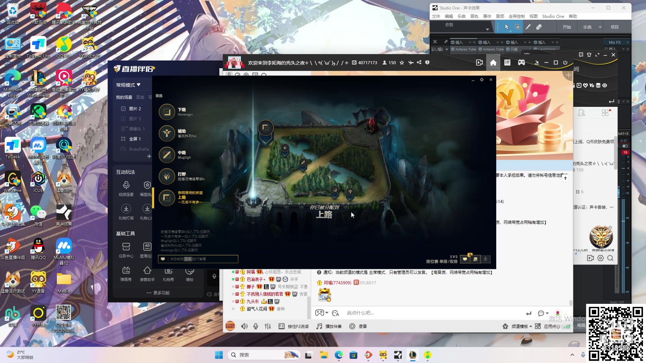Open 微信 desktop shortcut
The image size is (646, 363).
pyautogui.click(x=38, y=215)
